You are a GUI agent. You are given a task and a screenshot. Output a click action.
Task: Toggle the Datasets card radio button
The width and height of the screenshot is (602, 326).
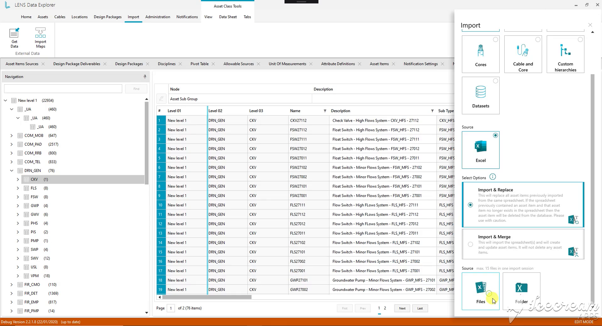(x=495, y=81)
